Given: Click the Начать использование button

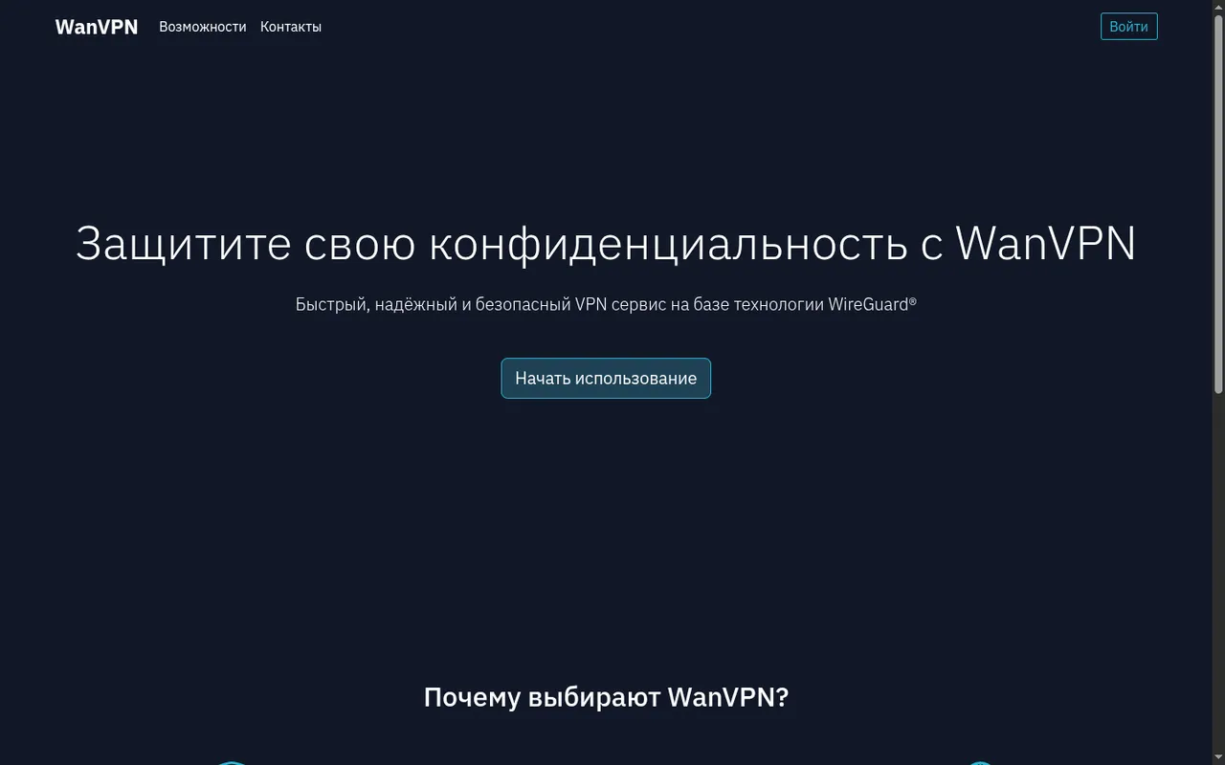Looking at the screenshot, I should coord(606,378).
